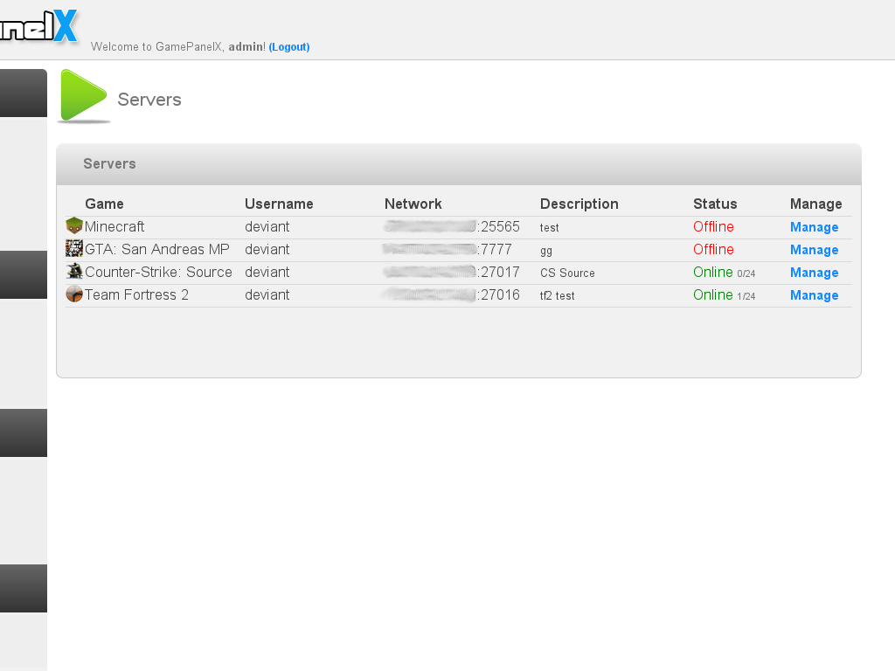Click the Counter-Strike: Source game icon
895x671 pixels.
[74, 272]
